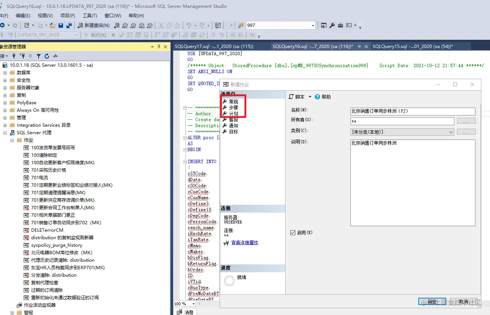Open the 编辑(E) menu

pyautogui.click(x=23, y=16)
